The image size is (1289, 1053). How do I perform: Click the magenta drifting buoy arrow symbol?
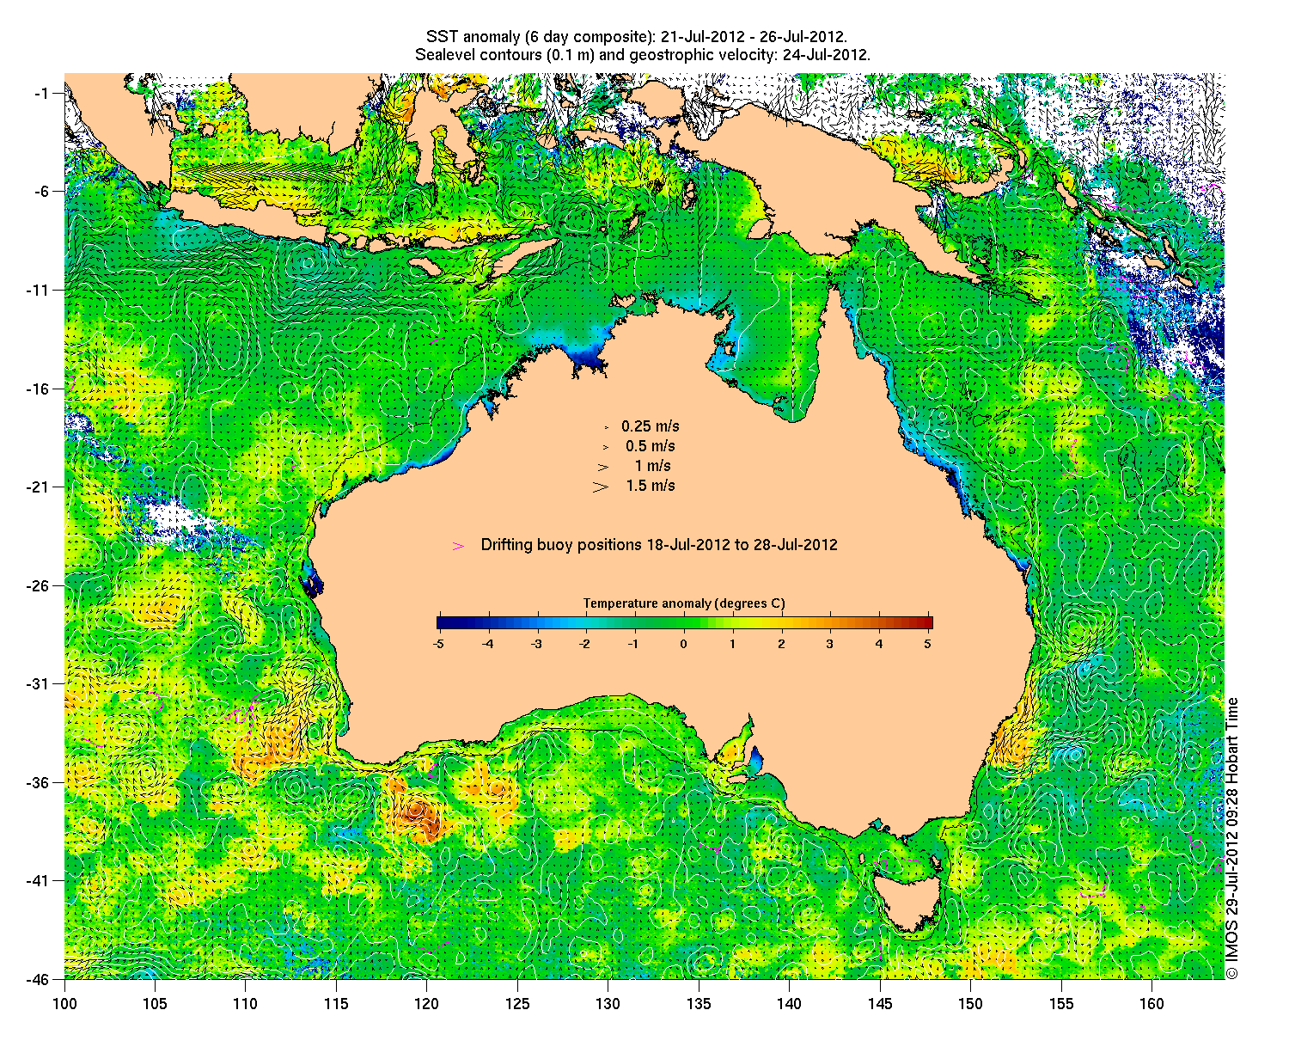[x=459, y=546]
